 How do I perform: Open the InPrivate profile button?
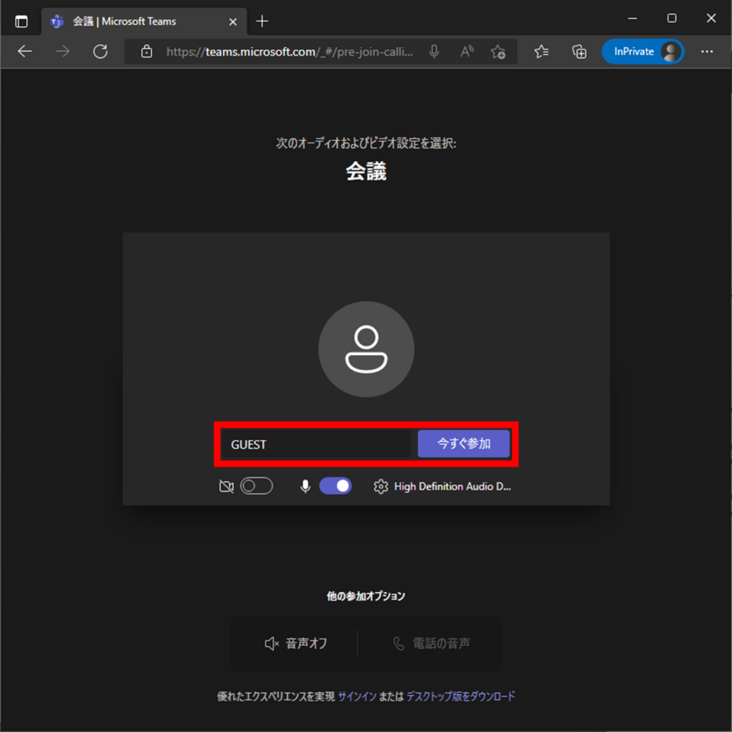tap(642, 51)
